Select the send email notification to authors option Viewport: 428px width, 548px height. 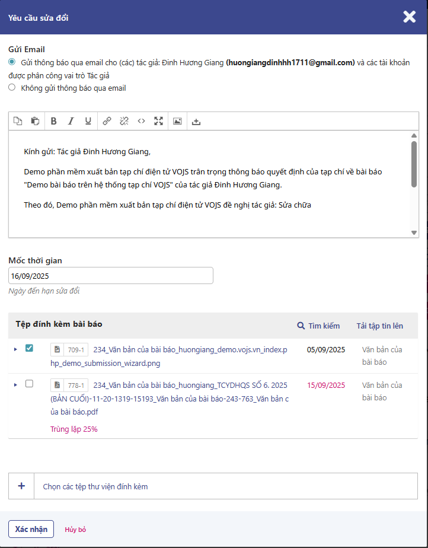coord(12,62)
